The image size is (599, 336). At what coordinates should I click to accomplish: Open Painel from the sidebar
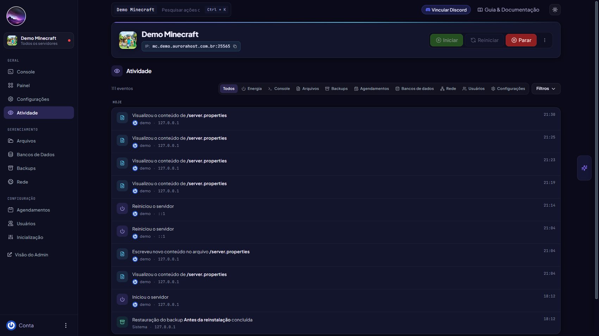click(x=39, y=85)
